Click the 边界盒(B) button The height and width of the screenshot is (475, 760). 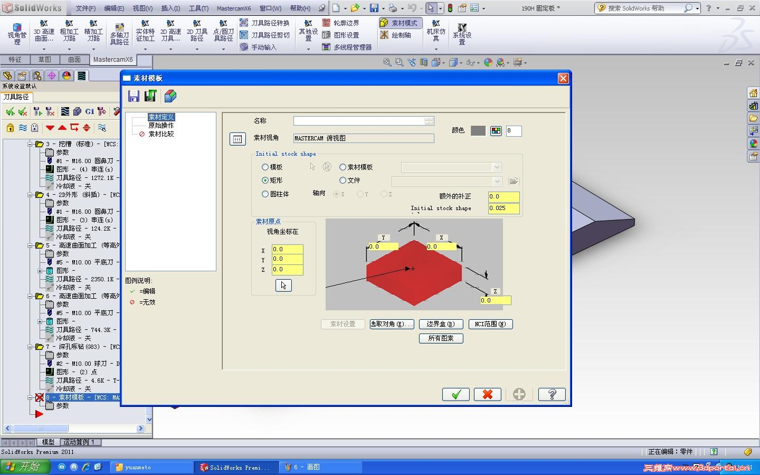[x=441, y=324]
